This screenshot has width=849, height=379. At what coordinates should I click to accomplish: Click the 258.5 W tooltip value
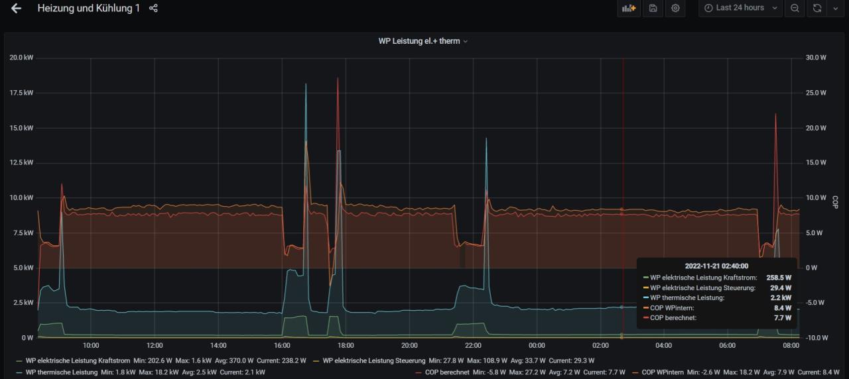click(x=779, y=278)
